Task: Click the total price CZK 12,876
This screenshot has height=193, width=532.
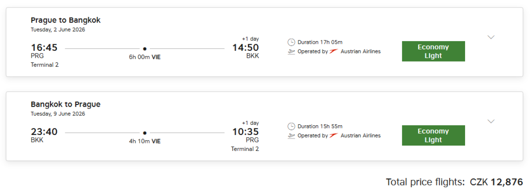Action: [x=497, y=182]
